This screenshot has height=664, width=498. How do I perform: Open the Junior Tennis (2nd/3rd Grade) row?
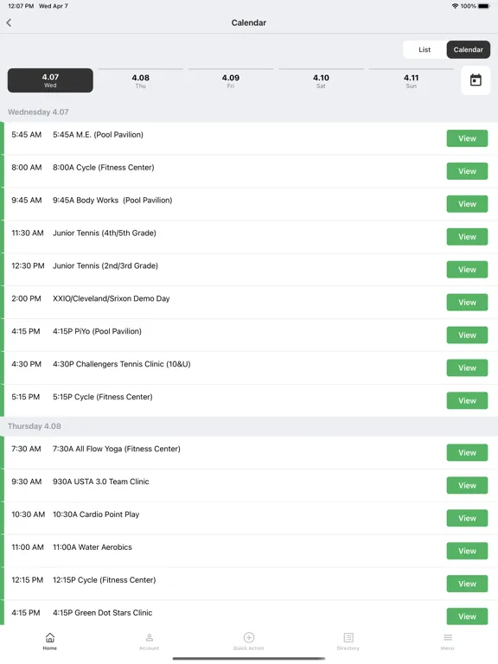[249, 270]
